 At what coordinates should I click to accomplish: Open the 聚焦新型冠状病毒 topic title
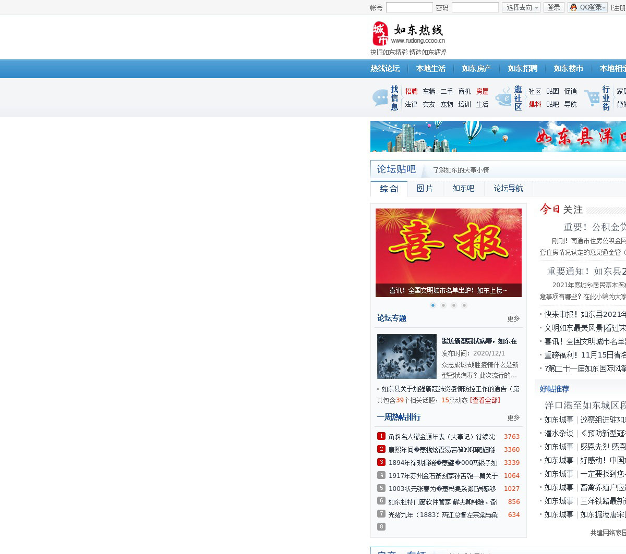point(479,341)
